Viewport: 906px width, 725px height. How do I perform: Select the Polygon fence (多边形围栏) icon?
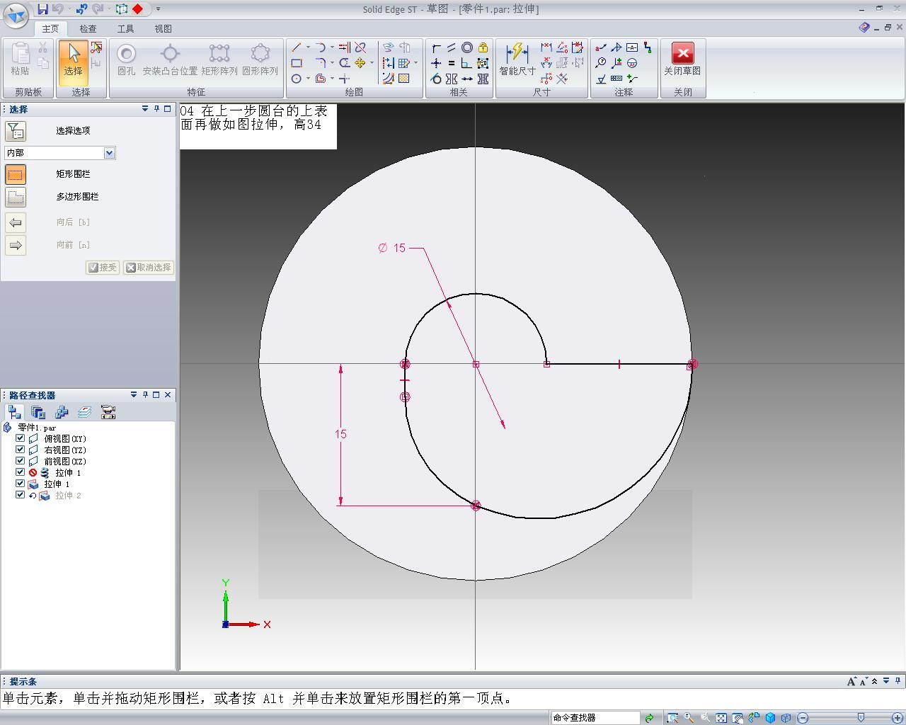click(x=16, y=197)
